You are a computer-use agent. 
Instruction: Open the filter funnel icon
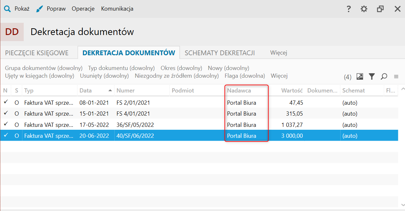(372, 76)
